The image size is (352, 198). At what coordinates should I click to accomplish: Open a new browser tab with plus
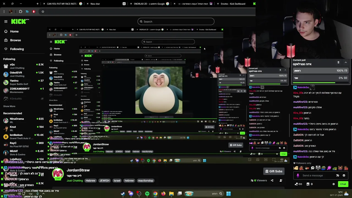click(37, 4)
